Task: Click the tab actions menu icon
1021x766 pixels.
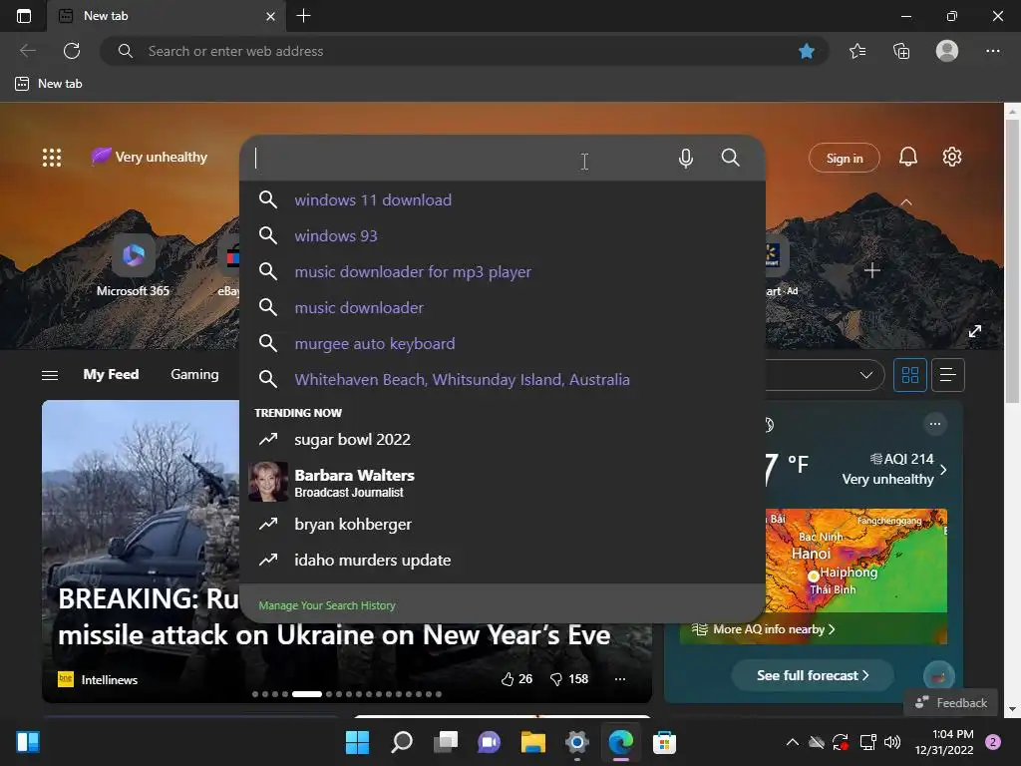Action: click(24, 16)
